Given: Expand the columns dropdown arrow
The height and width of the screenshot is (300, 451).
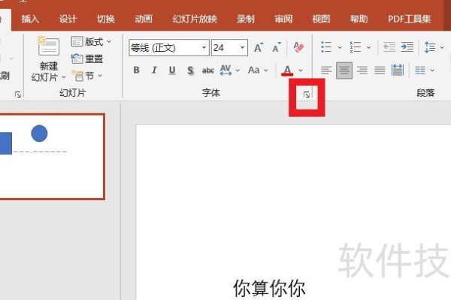Looking at the screenshot, I should coord(432,70).
